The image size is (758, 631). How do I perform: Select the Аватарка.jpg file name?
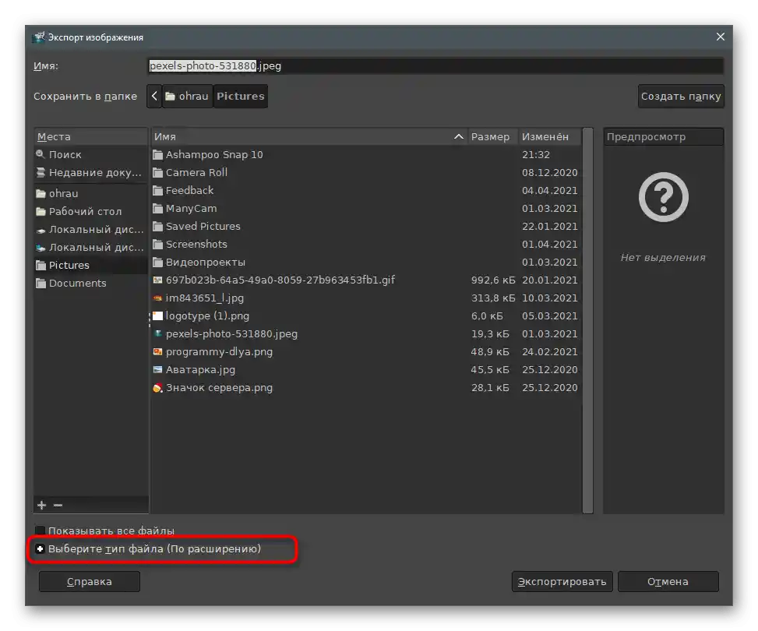click(x=201, y=370)
